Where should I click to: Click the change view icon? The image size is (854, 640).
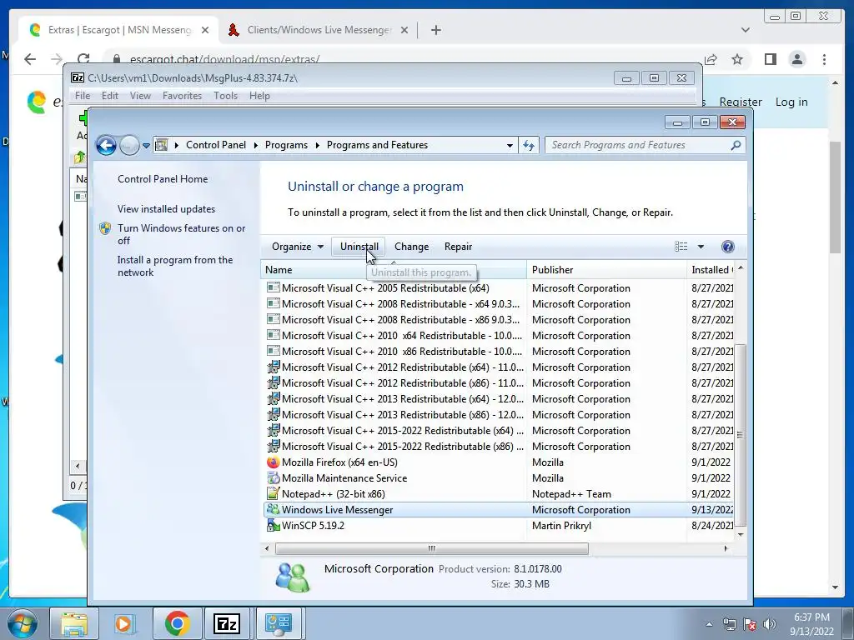pos(681,247)
